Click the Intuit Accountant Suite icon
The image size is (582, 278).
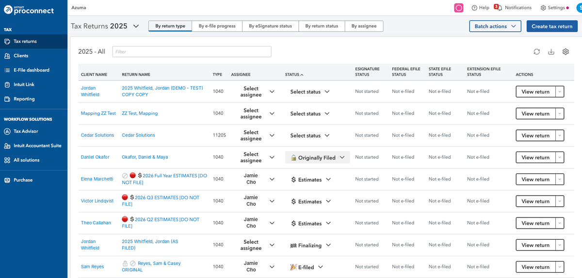(x=7, y=146)
